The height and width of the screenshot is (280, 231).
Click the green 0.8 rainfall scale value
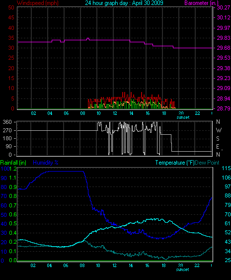coord(12,196)
